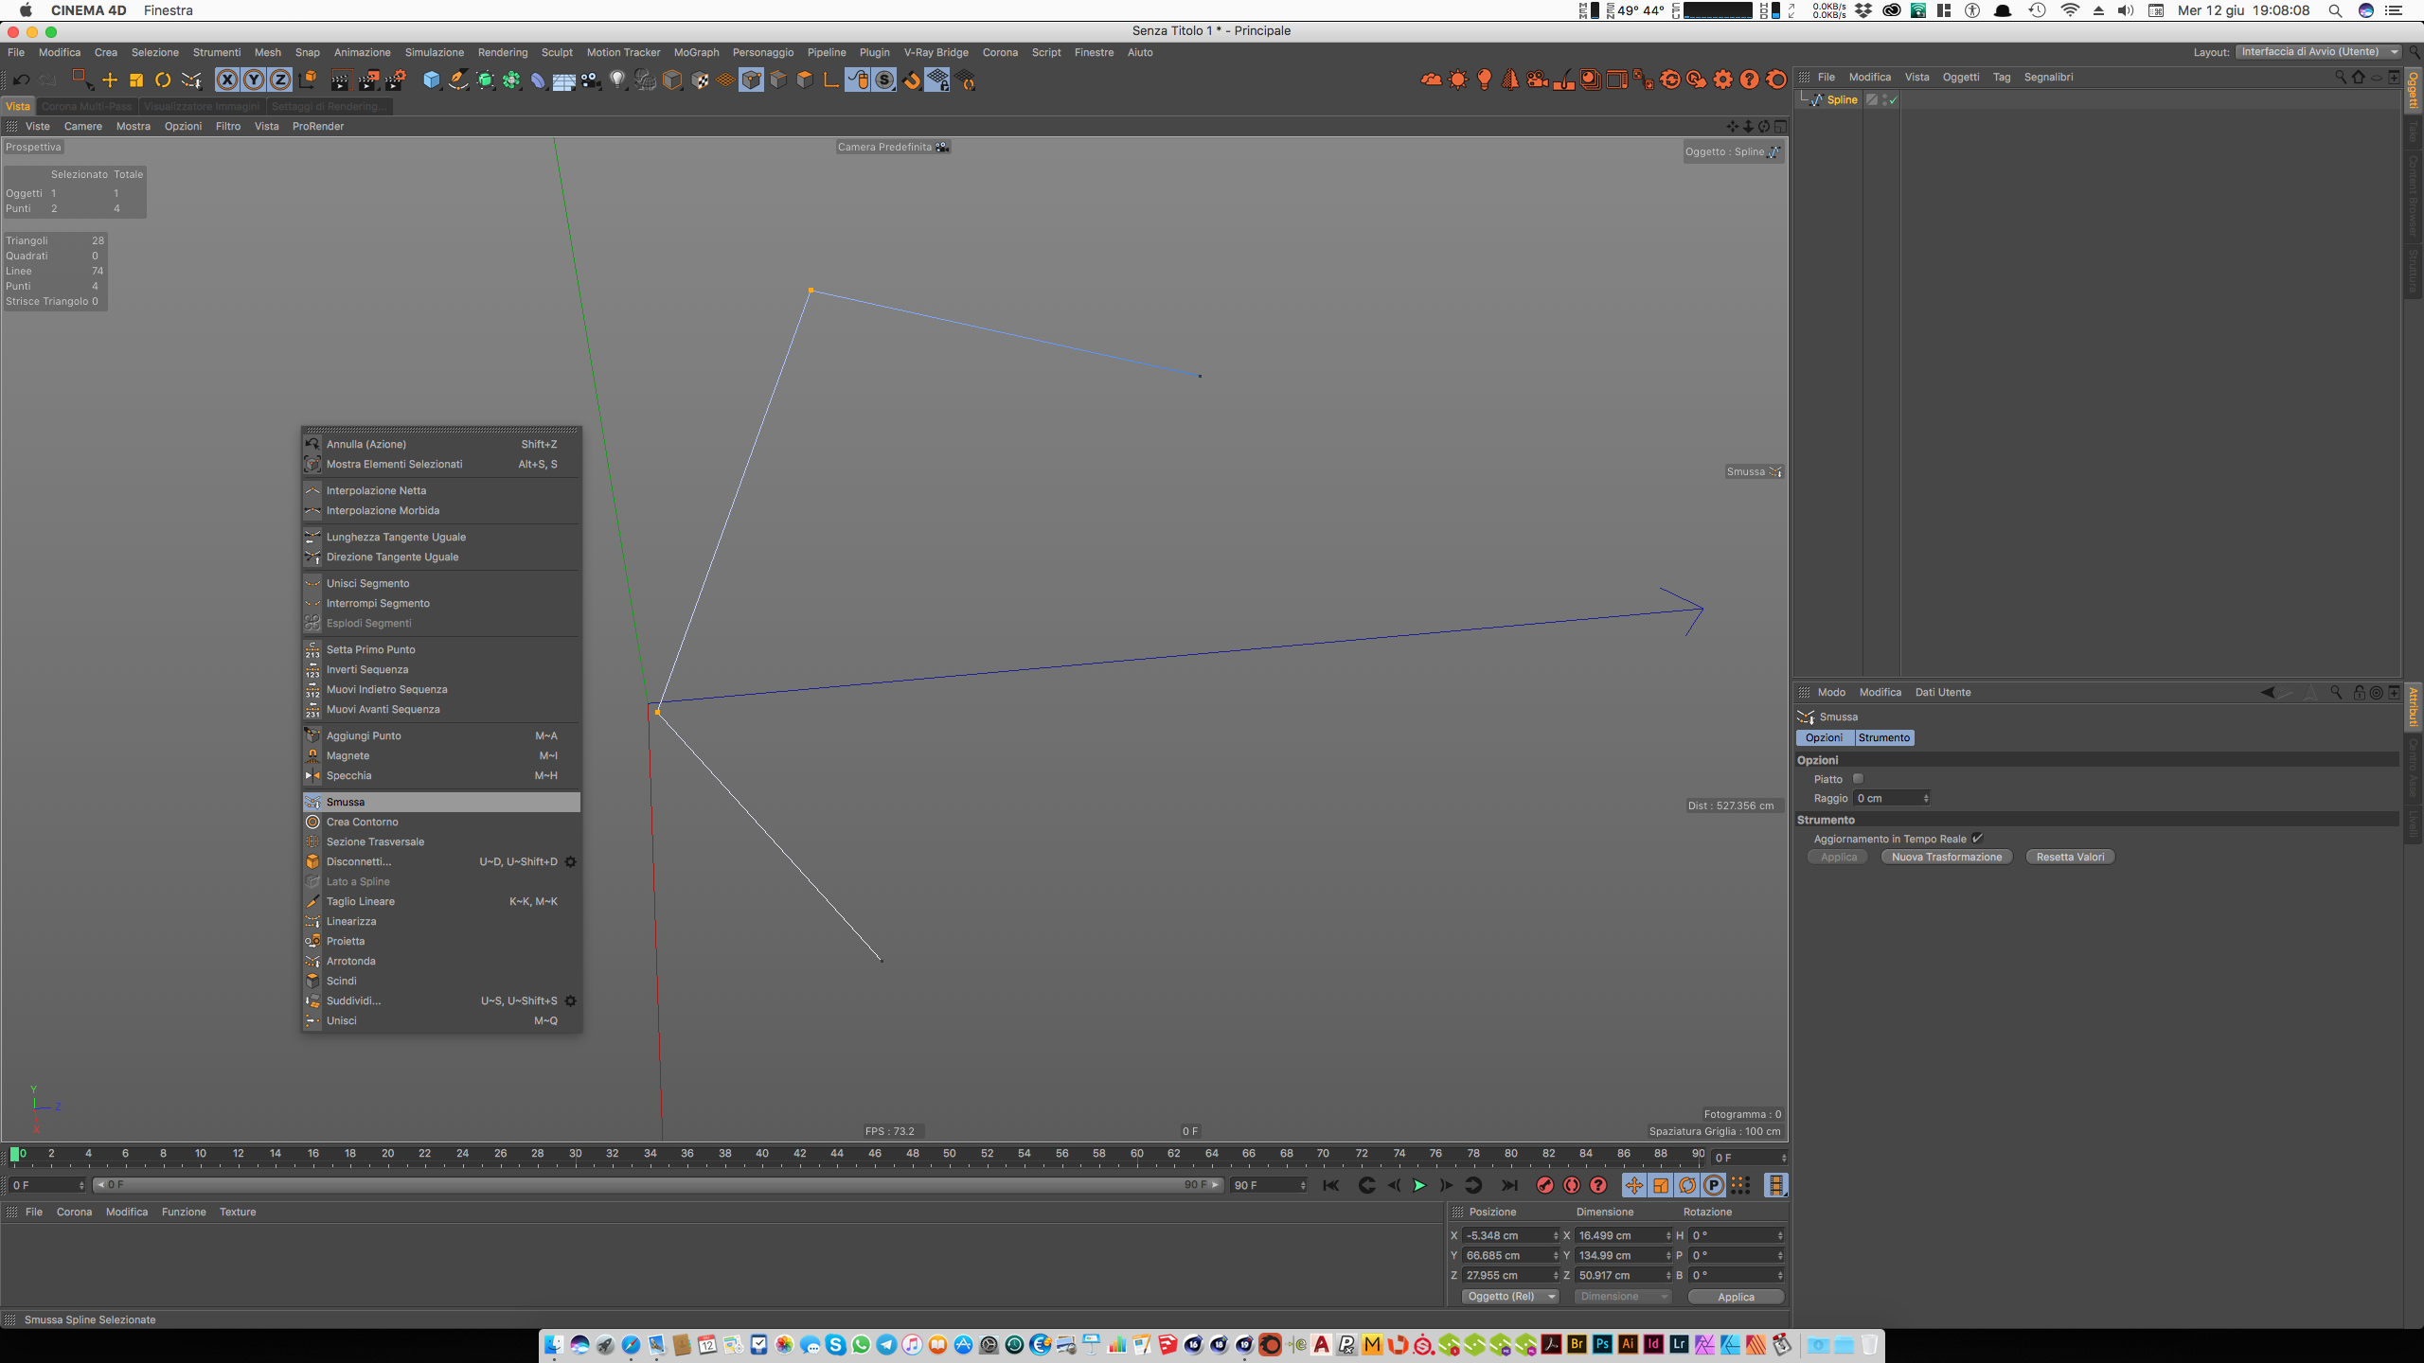This screenshot has height=1363, width=2424.
Task: Toggle X axis lock icon
Action: coord(227,80)
